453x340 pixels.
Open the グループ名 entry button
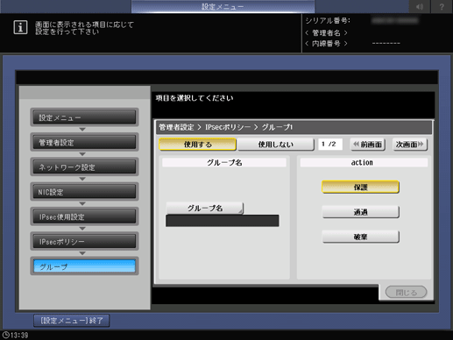point(205,209)
